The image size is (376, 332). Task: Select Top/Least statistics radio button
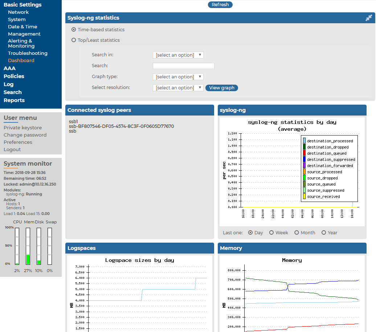(x=74, y=40)
